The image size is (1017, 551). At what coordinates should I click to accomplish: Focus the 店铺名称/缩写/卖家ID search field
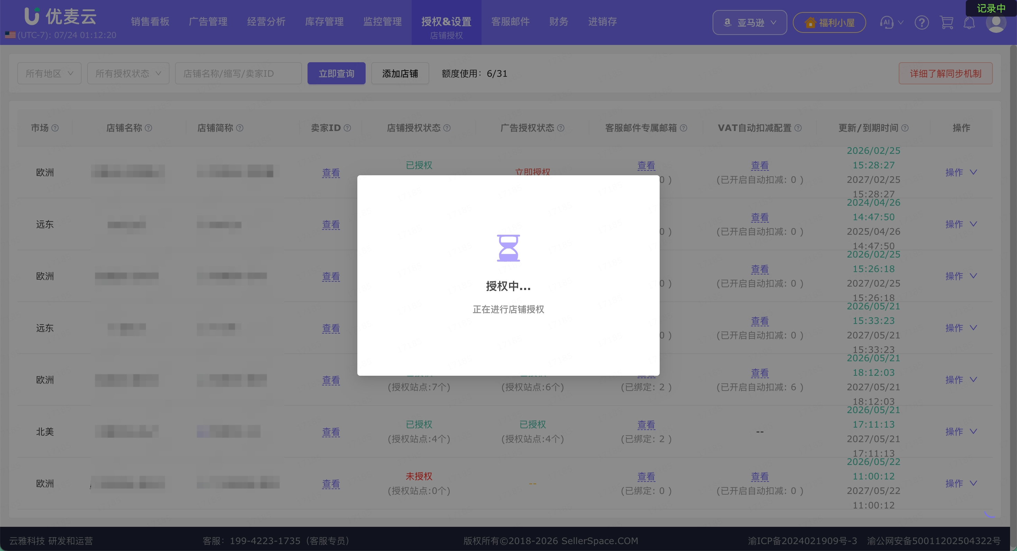tap(238, 73)
